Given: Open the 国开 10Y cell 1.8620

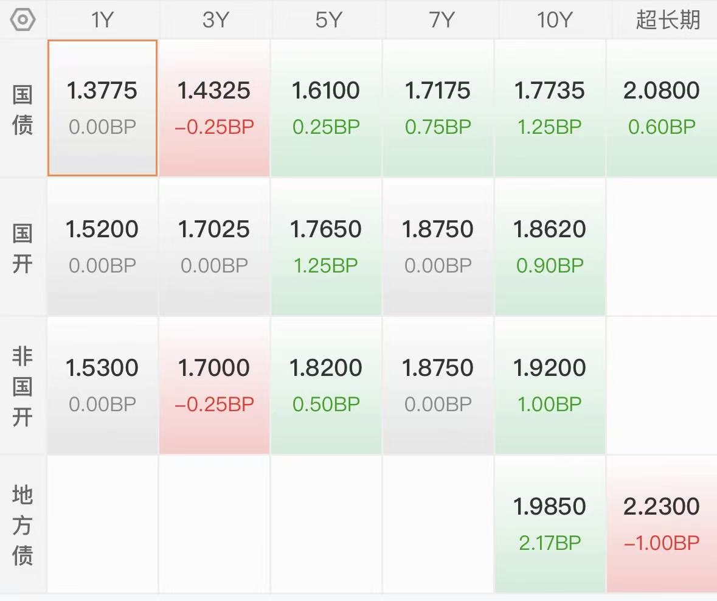Looking at the screenshot, I should point(550,246).
